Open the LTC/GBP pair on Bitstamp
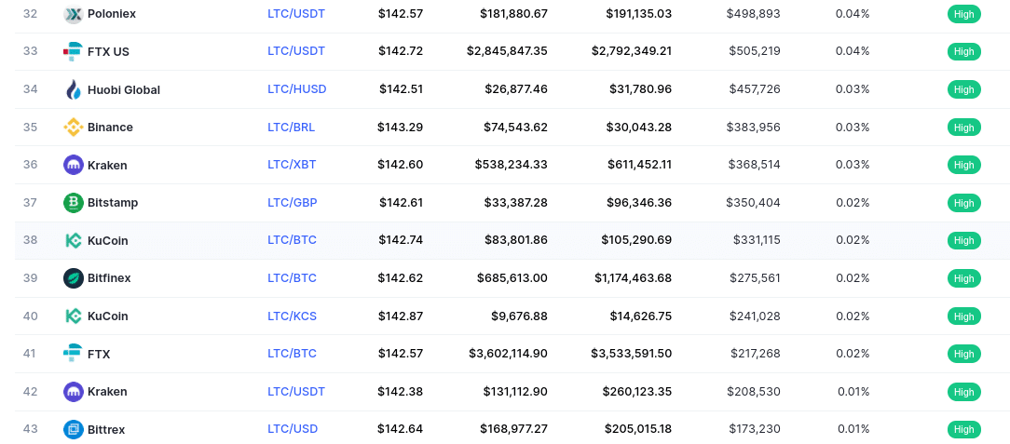This screenshot has width=1010, height=444. click(x=293, y=203)
